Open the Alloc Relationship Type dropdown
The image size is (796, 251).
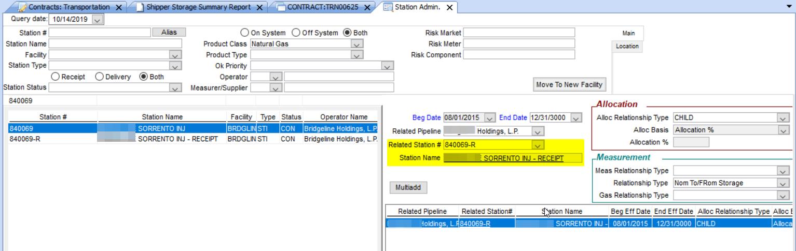[783, 118]
